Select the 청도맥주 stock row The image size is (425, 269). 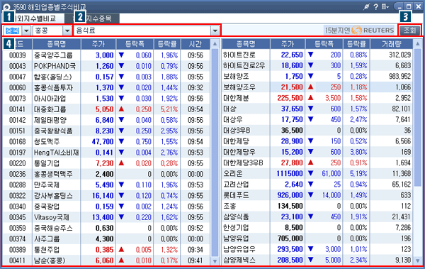(x=106, y=141)
